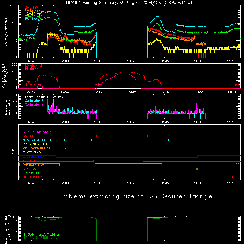This screenshot has height=244, width=244.
Task: Click the ATTENUATOR_STATE flag label
Action: tap(37, 132)
